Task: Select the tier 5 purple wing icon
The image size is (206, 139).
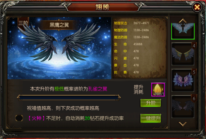Action: pyautogui.click(x=183, y=80)
